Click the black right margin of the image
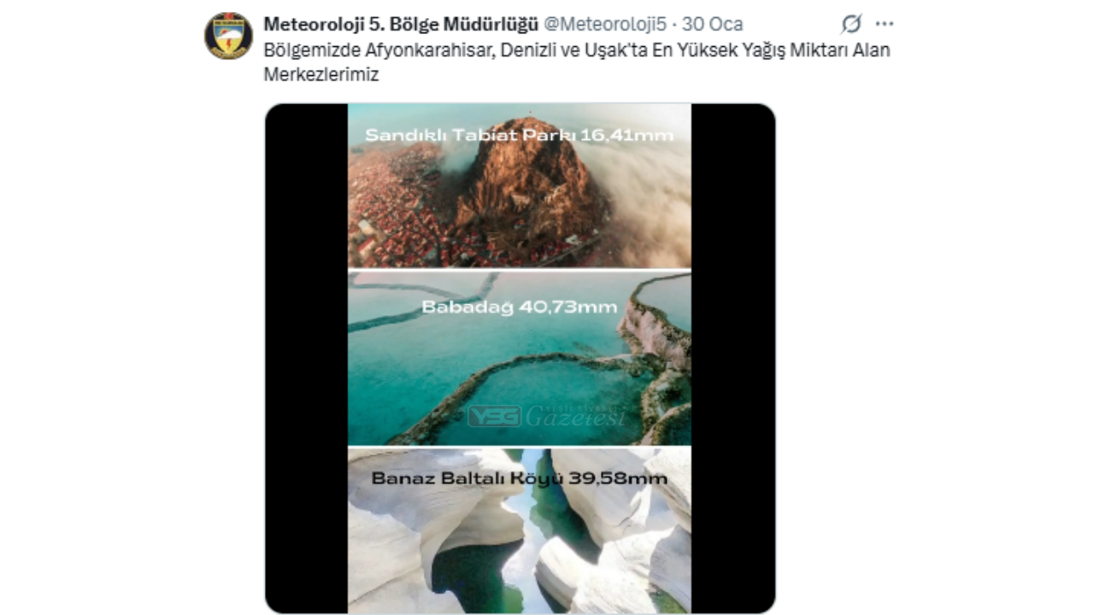The height and width of the screenshot is (615, 1094). click(x=732, y=359)
